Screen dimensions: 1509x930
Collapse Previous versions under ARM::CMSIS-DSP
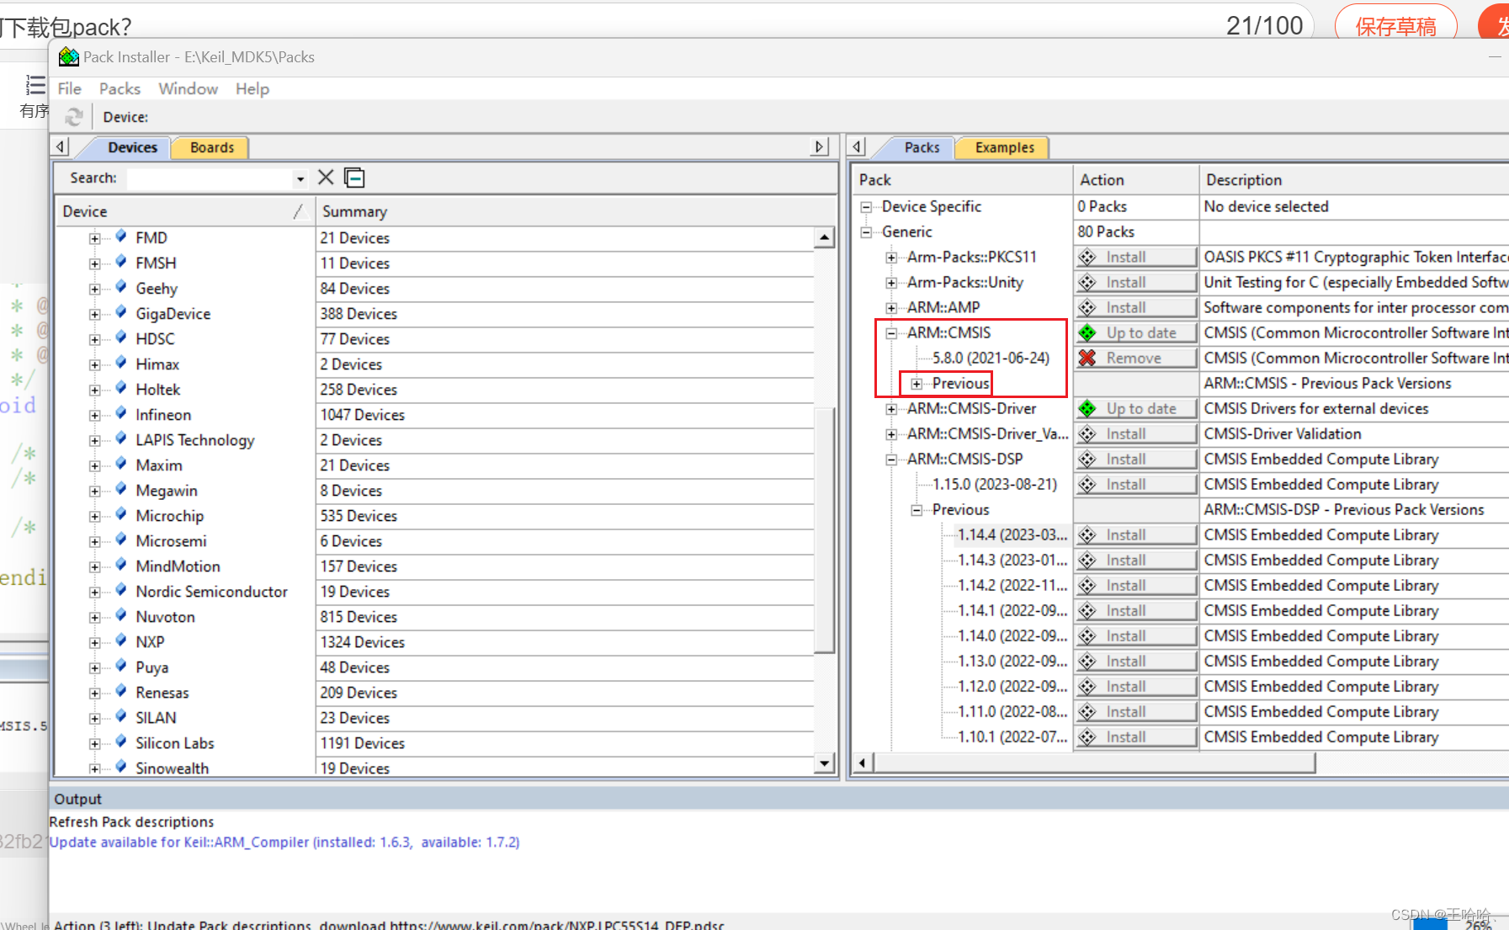coord(917,509)
